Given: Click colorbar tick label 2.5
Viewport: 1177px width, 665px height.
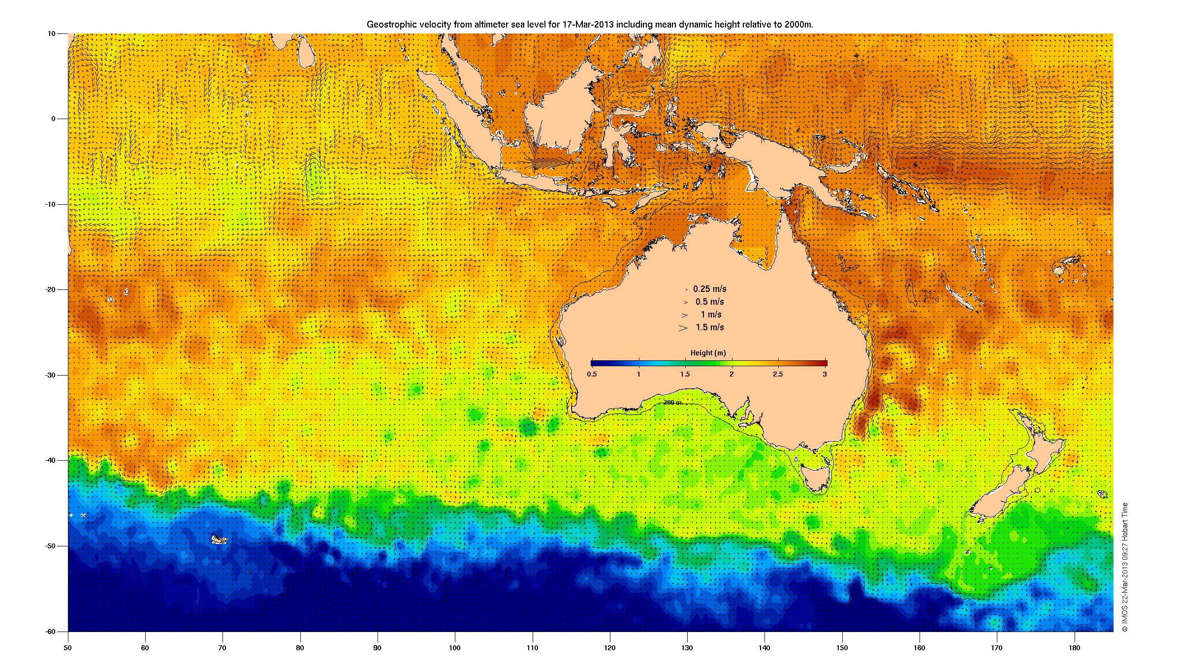Looking at the screenshot, I should pos(778,374).
